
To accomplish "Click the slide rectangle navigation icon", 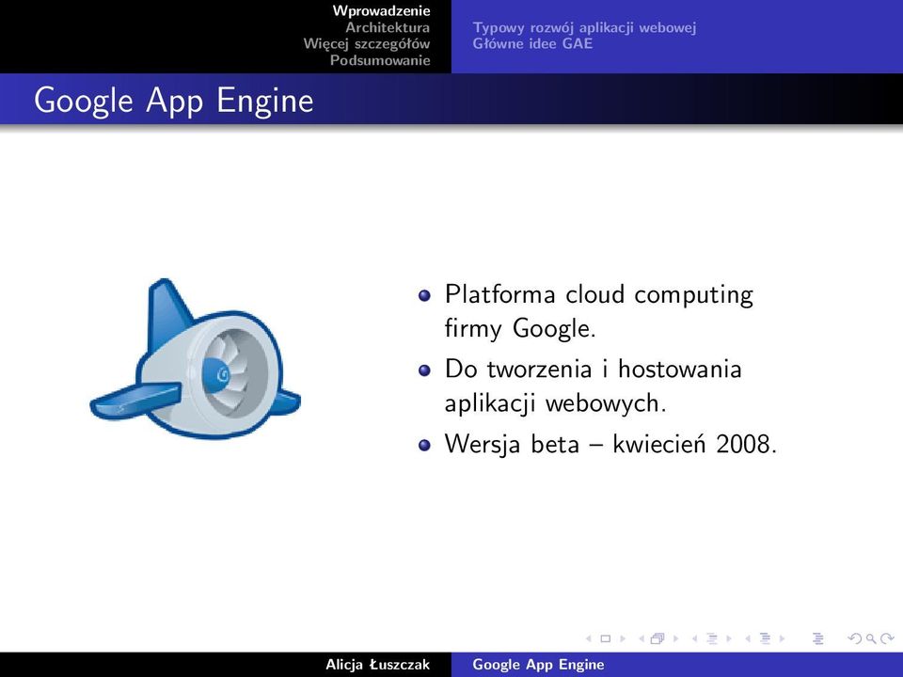I will click(x=605, y=638).
